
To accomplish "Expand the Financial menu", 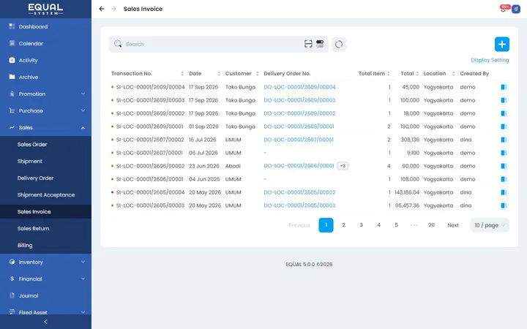I will 45,279.
